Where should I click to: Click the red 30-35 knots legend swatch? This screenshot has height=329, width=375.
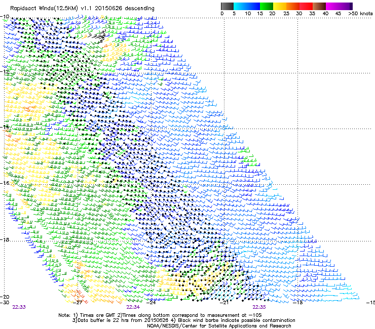tap(306, 6)
